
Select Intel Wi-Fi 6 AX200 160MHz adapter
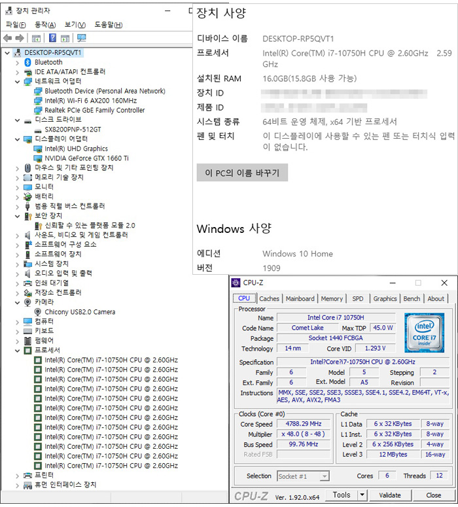click(90, 101)
